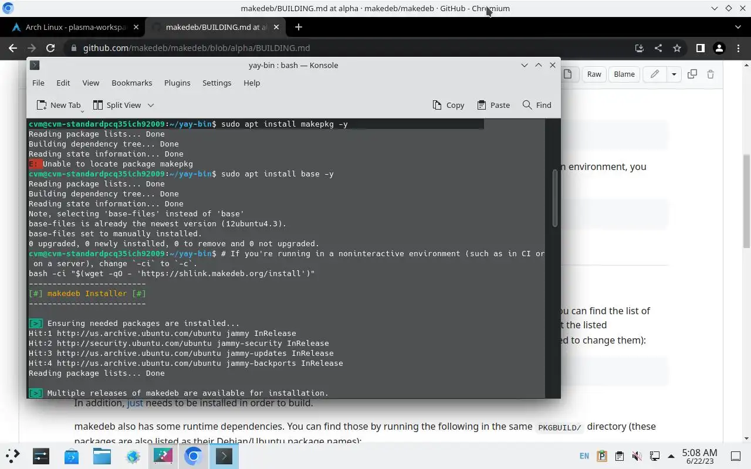Go back in Chromium

pyautogui.click(x=13, y=48)
